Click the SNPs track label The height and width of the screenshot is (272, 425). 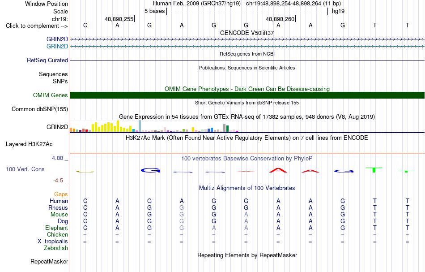tap(60, 81)
